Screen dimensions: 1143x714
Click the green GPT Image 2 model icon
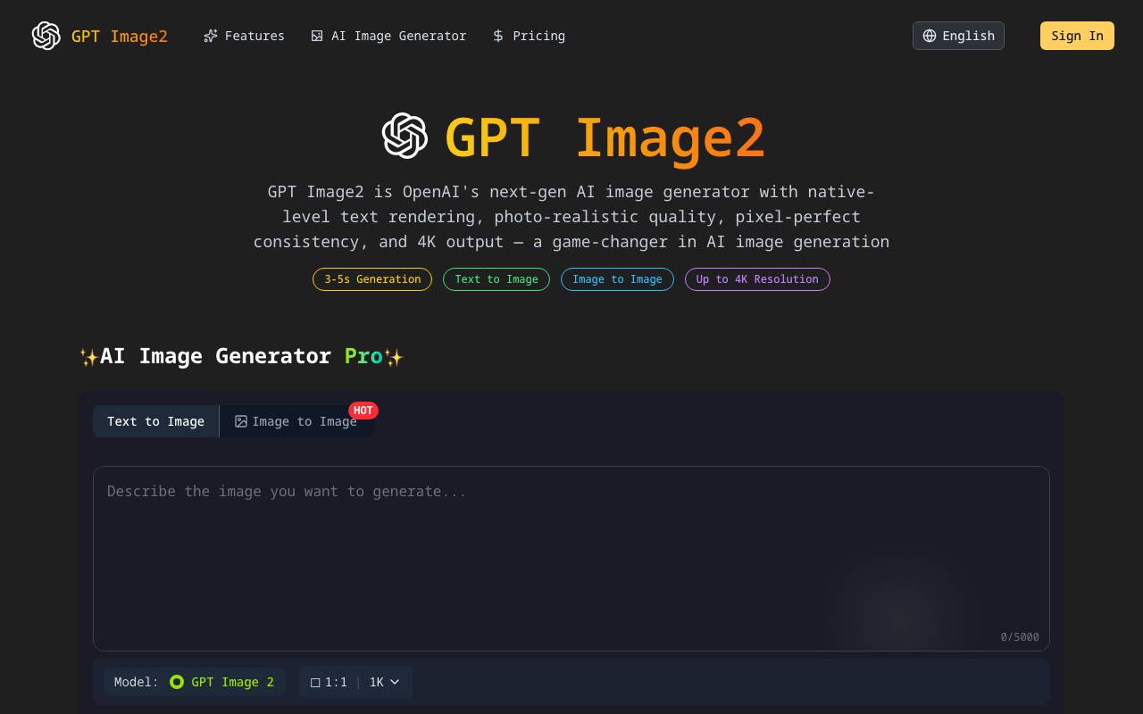(177, 682)
